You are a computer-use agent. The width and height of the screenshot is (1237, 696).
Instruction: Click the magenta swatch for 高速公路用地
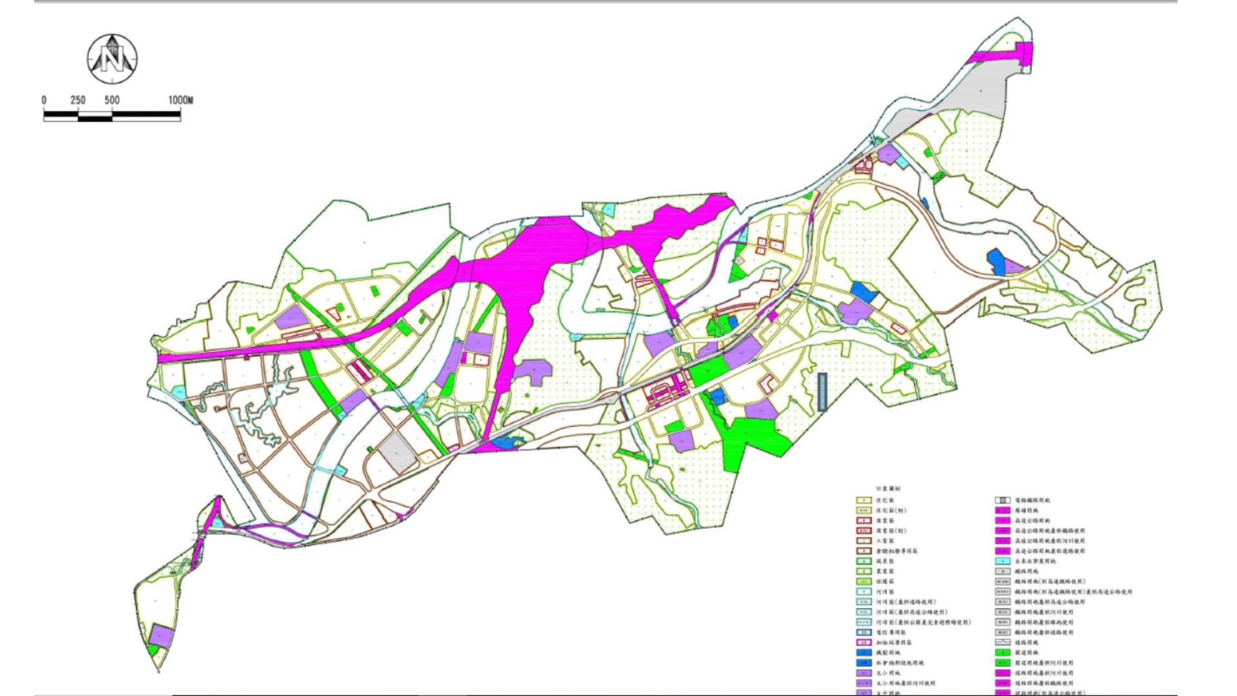coord(1002,521)
